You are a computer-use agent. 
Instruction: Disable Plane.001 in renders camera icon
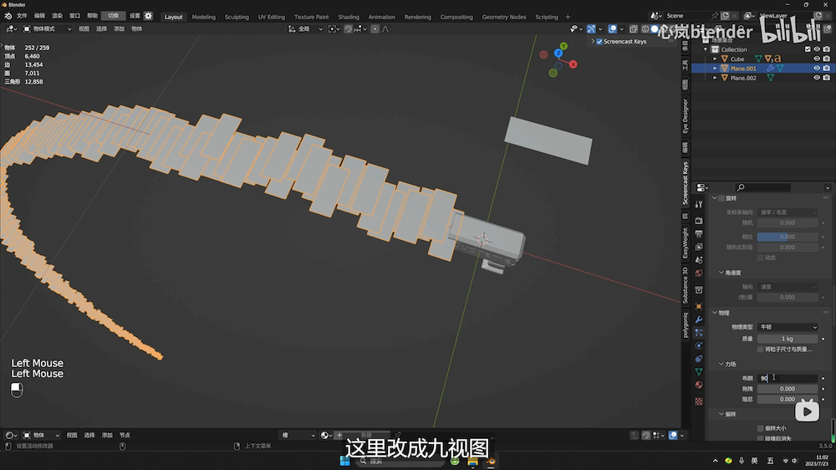827,69
